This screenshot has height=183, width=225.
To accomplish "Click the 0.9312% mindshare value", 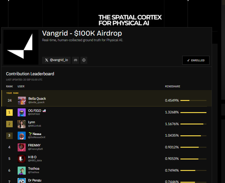I will [172, 147].
